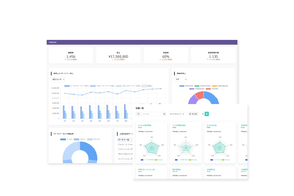294x196 pixels.
Task: Click the 売上 ¥17,500,000 summary card
Action: (118, 56)
